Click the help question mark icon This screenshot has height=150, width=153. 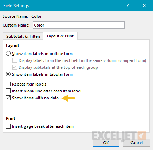point(128,5)
